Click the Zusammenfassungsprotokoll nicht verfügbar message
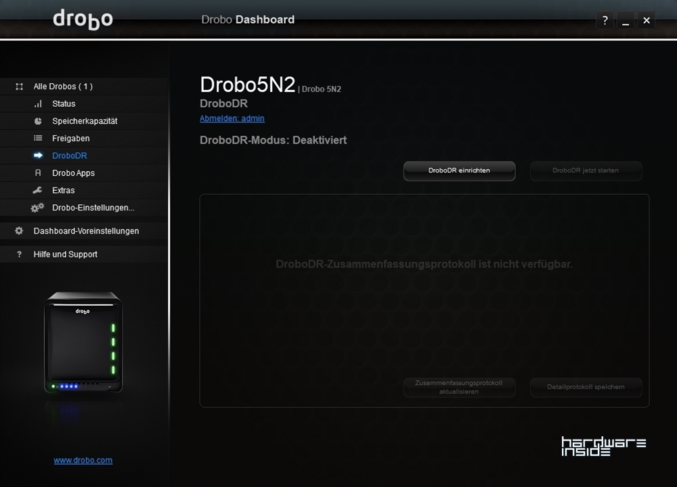Screen dimensions: 677x487 pyautogui.click(x=424, y=264)
